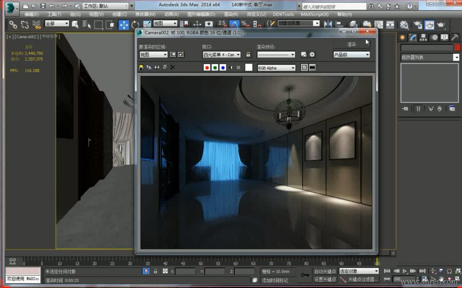
Task: Click the 自动关键点 auto key button
Action: click(324, 271)
